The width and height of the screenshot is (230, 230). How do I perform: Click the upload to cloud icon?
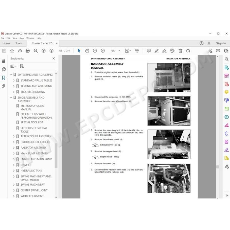tap(20, 51)
